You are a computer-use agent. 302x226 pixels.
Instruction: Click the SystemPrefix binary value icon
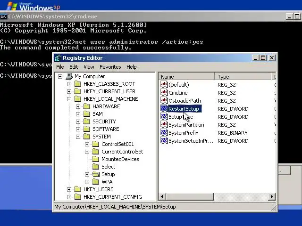(x=164, y=133)
